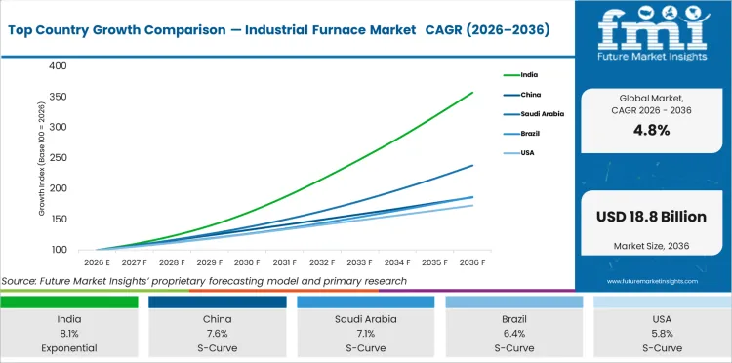
Task: Click the USA pale blue color bar
Action: click(663, 302)
